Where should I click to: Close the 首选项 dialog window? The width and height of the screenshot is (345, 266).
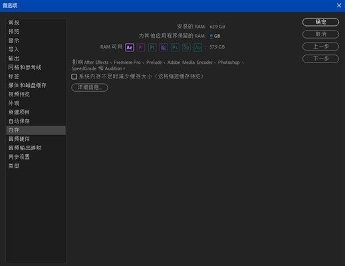pos(339,5)
